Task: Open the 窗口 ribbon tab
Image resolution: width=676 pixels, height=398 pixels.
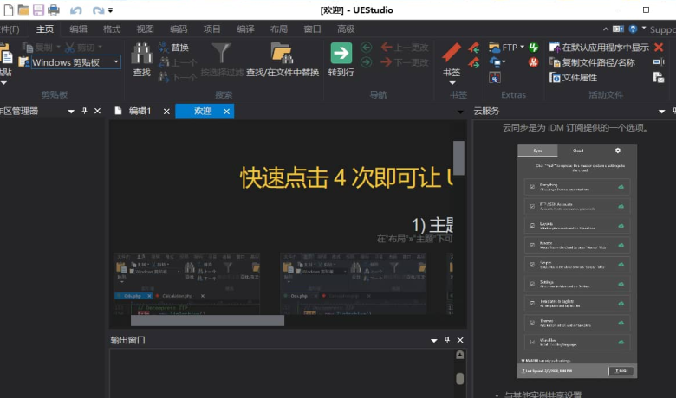Action: click(312, 29)
